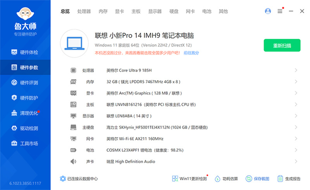310x190 pixels.
Task: Open 驱动检测 sidebar section
Action: [x=25, y=128]
